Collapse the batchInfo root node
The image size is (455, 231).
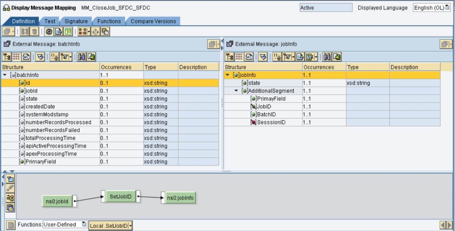[x=5, y=75]
